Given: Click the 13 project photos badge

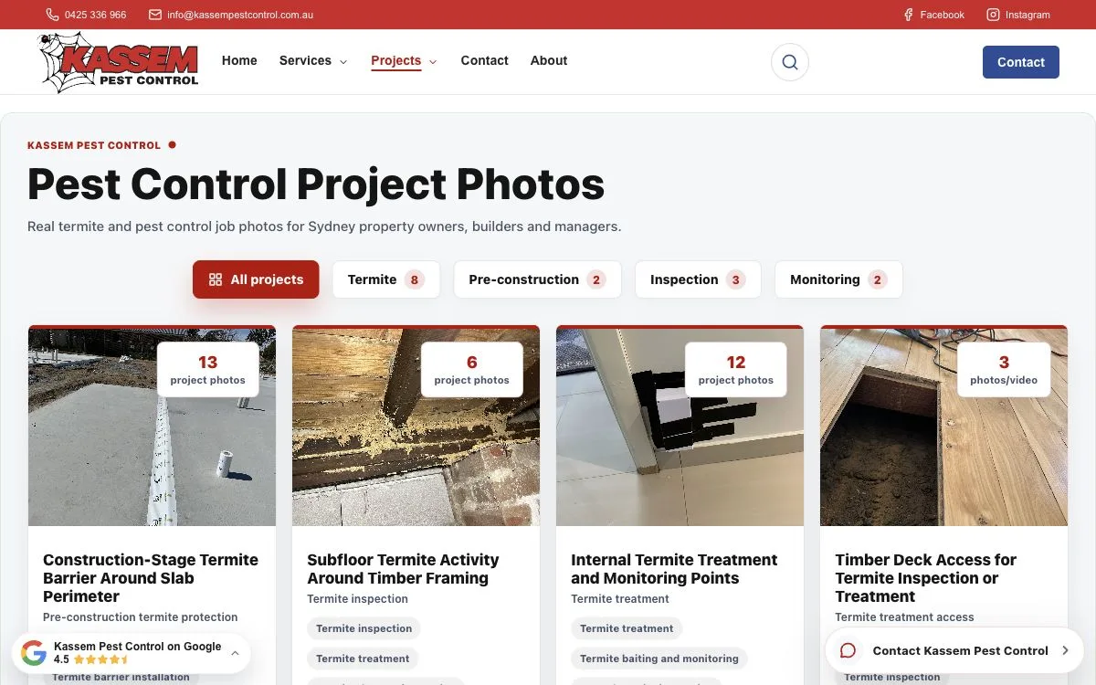Looking at the screenshot, I should pos(207,369).
